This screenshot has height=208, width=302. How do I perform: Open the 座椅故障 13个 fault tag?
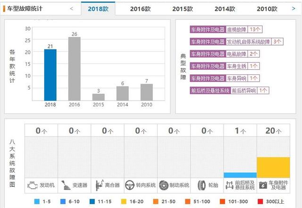tap(226, 29)
